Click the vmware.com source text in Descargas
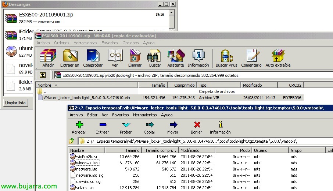 click(49, 22)
